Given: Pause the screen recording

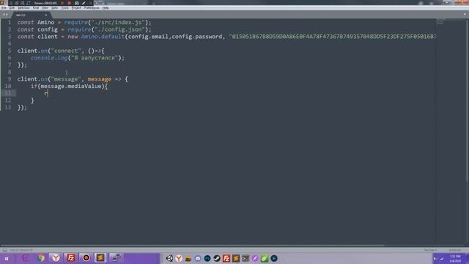Looking at the screenshot, I should point(62,3).
